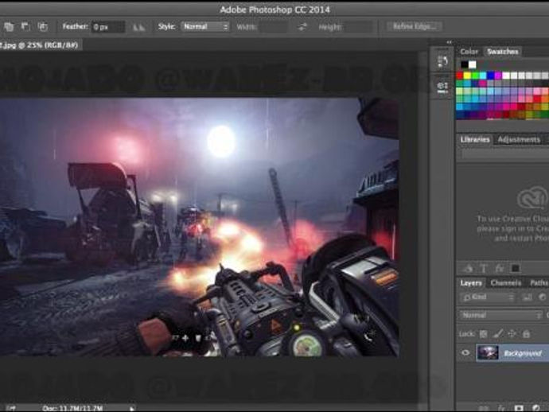The width and height of the screenshot is (549, 412).
Task: Toggle the adjustment layer filter icon
Action: [x=543, y=297]
